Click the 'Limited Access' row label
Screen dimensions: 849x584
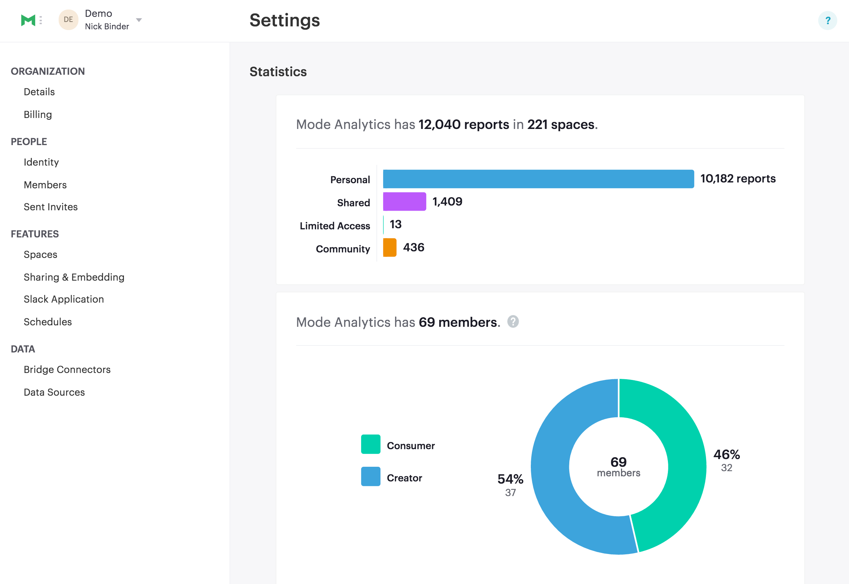coord(335,226)
